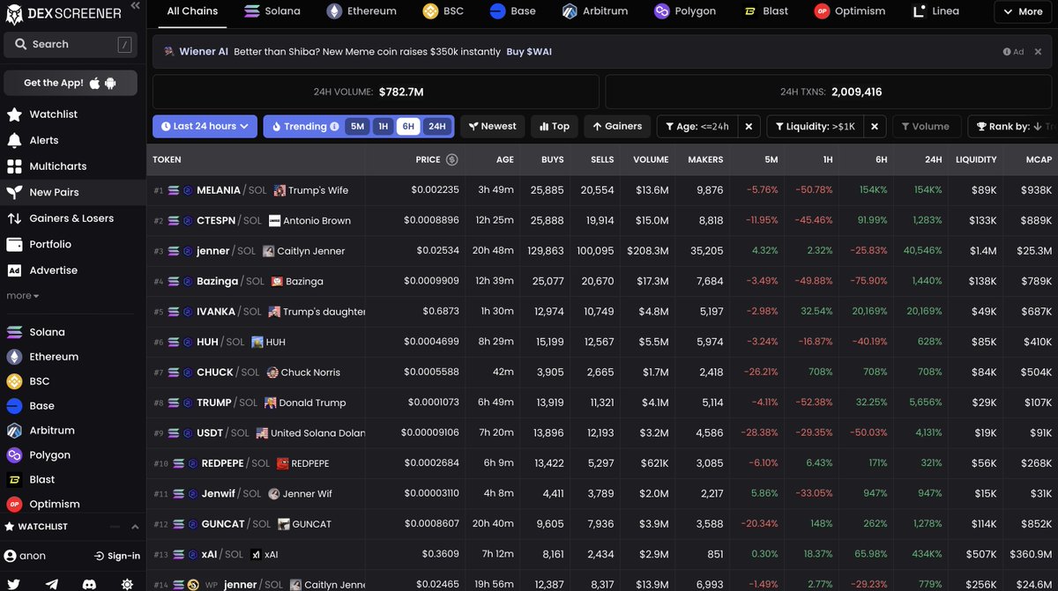The image size is (1058, 591).
Task: Click Optimism icon in sidebar
Action: 14,504
